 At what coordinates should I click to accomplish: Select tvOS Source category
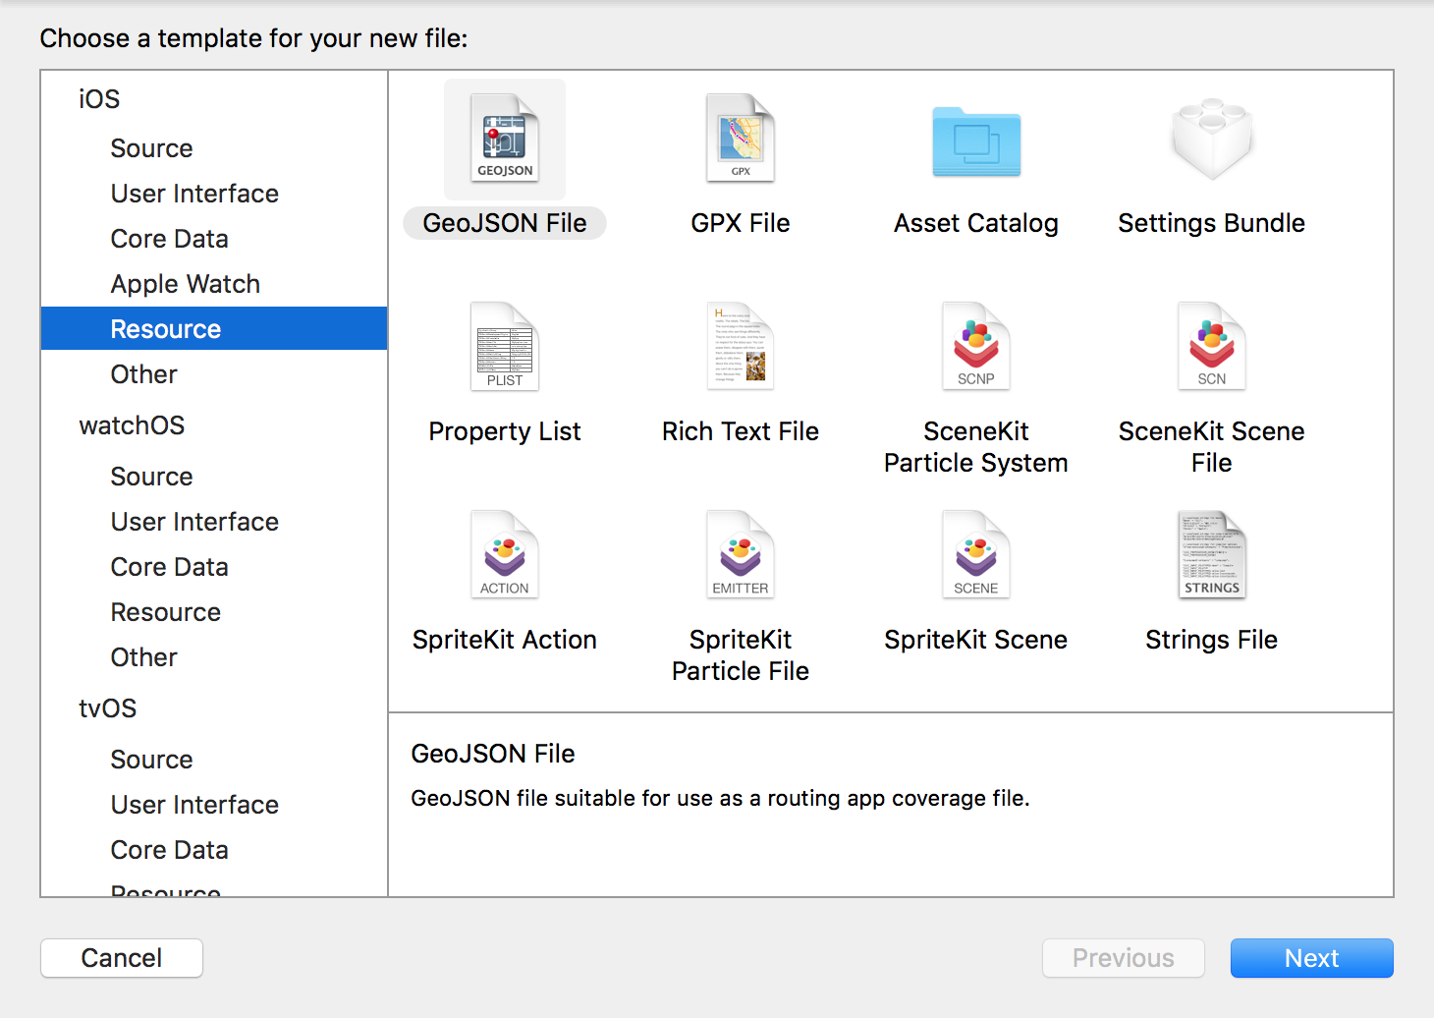tap(151, 760)
